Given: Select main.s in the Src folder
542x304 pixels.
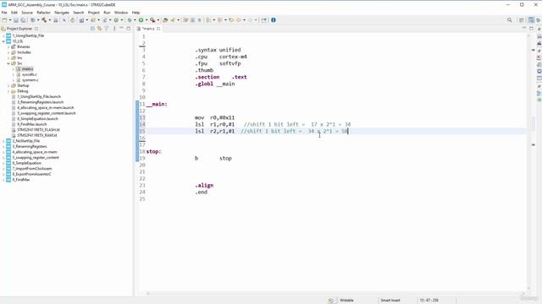Looking at the screenshot, I should 27,69.
